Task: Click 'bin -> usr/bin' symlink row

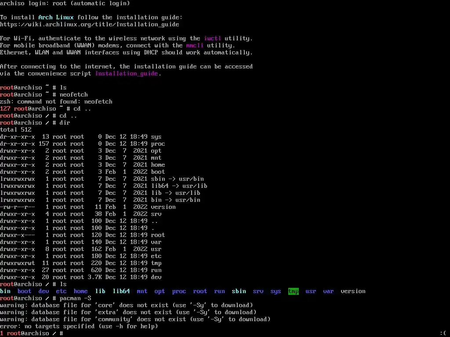Action: 100,200
